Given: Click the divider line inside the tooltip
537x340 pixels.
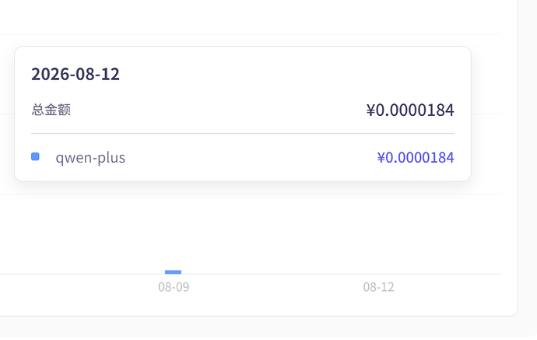Looking at the screenshot, I should click(243, 133).
